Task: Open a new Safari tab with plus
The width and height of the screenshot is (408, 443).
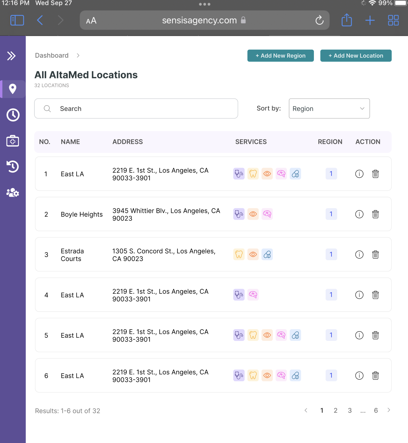Action: tap(370, 20)
